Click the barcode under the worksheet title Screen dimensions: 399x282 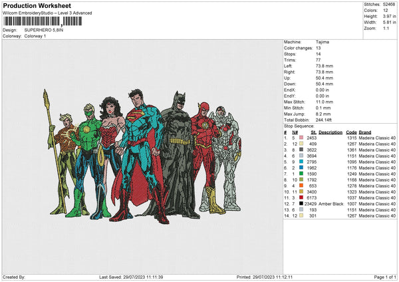coord(43,21)
